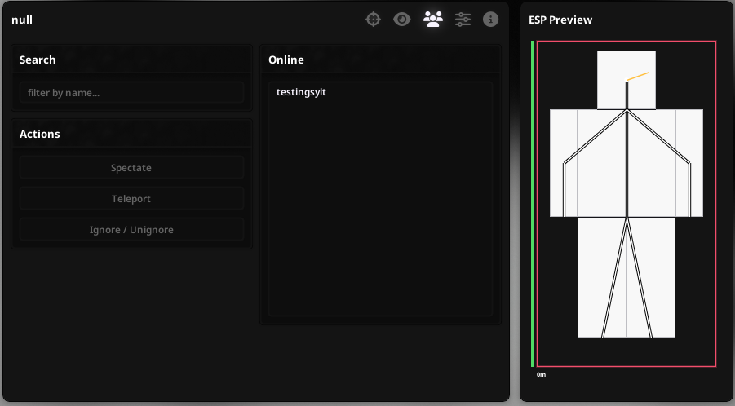Click the 0m distance label
The width and height of the screenshot is (735, 406).
(541, 375)
